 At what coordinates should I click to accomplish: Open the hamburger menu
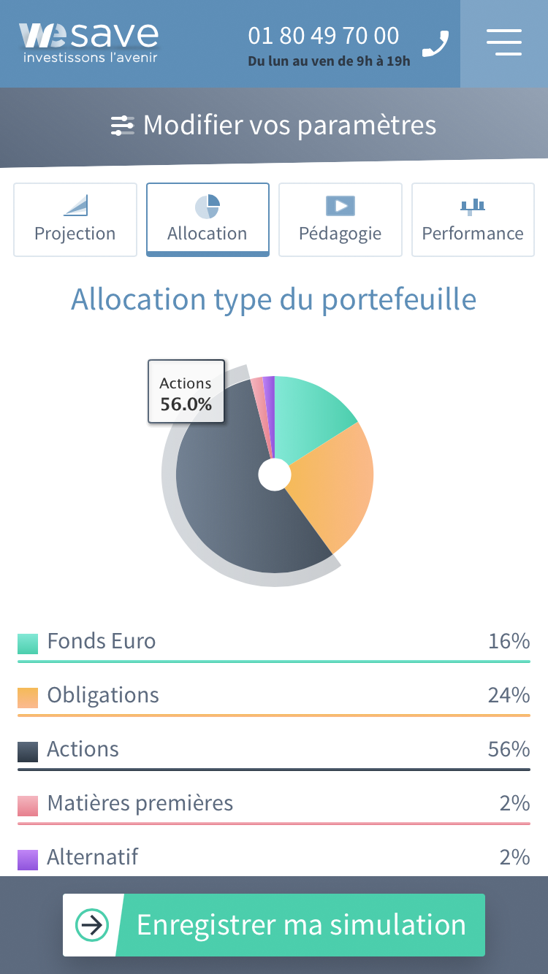pyautogui.click(x=504, y=43)
